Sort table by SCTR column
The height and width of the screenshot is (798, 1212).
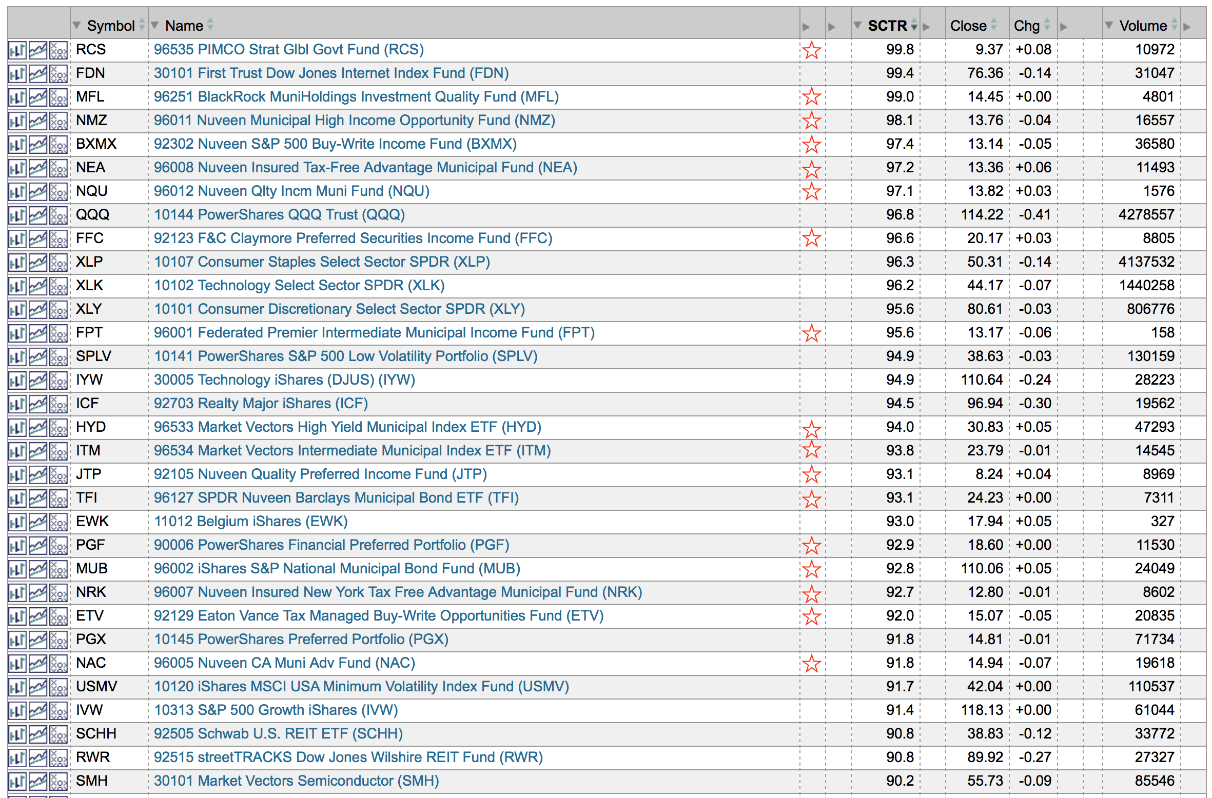914,25
